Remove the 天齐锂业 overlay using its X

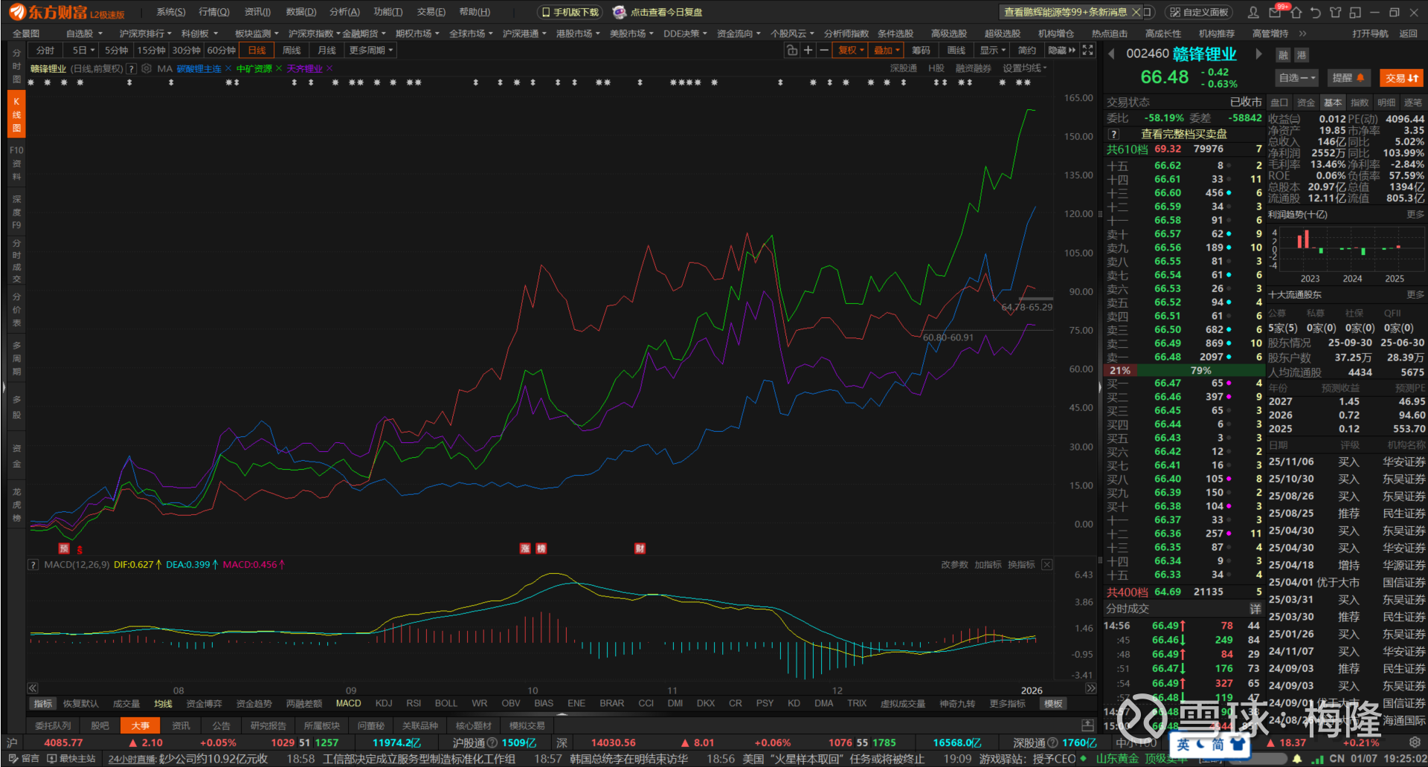[329, 68]
